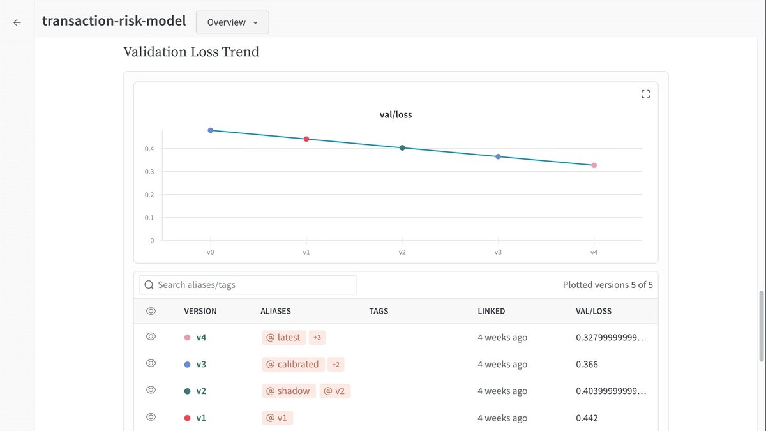Image resolution: width=766 pixels, height=431 pixels.
Task: Click the @ v2 alias tag
Action: (x=335, y=391)
